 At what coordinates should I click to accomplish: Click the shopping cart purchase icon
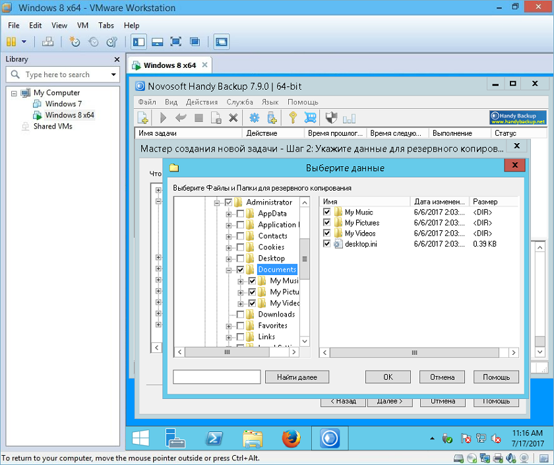coord(310,118)
